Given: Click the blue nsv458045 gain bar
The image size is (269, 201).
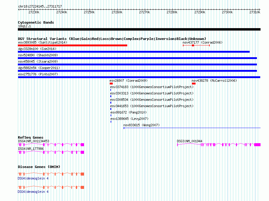Looking at the screenshot, I should pos(138,64).
